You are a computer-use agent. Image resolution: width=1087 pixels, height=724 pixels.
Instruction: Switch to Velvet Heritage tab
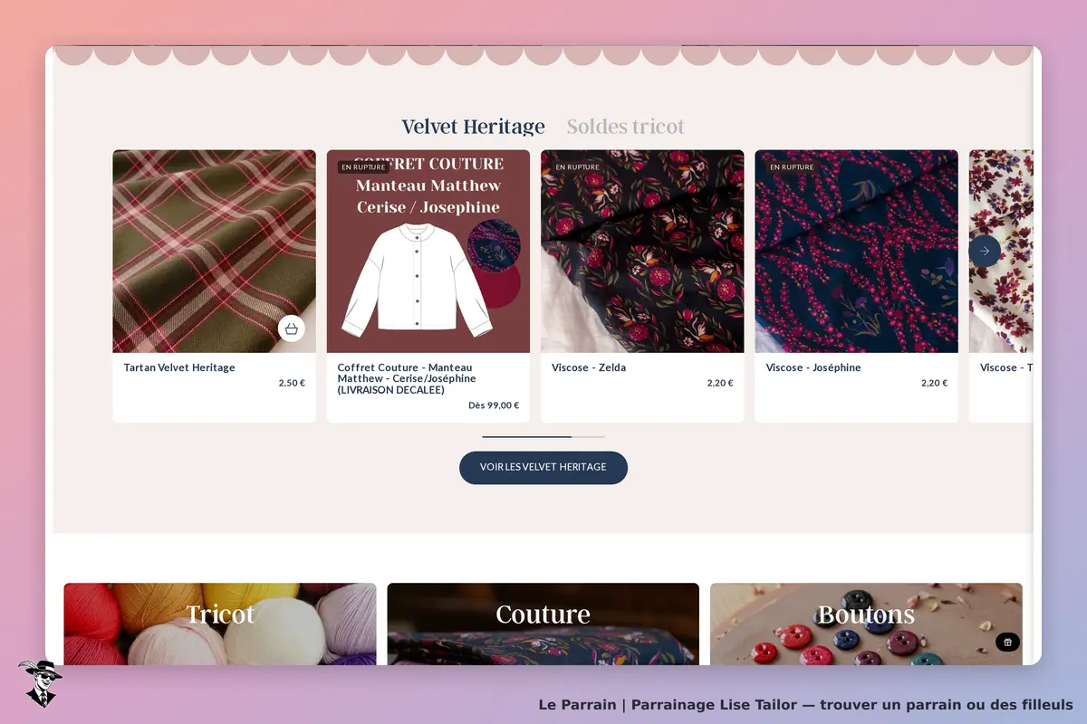(x=474, y=127)
